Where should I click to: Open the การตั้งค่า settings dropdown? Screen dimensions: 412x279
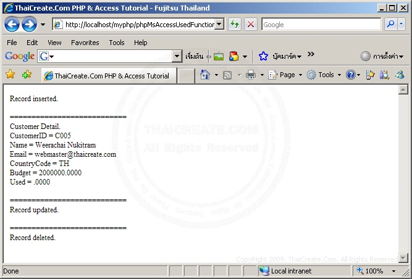[x=388, y=56]
